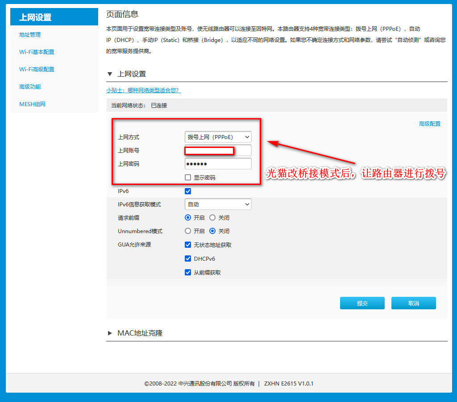Viewport: 457px width, 402px height.
Task: Click the 提交 button
Action: point(362,303)
